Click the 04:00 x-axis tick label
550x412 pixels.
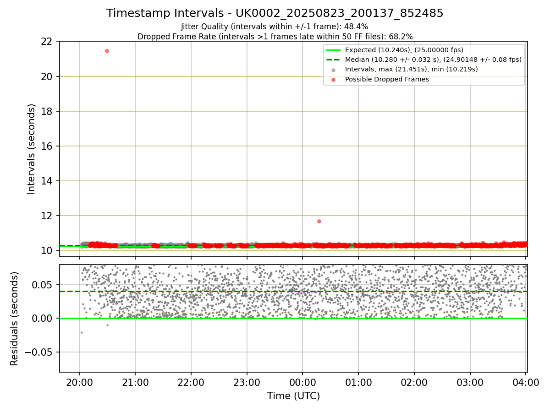coord(526,382)
